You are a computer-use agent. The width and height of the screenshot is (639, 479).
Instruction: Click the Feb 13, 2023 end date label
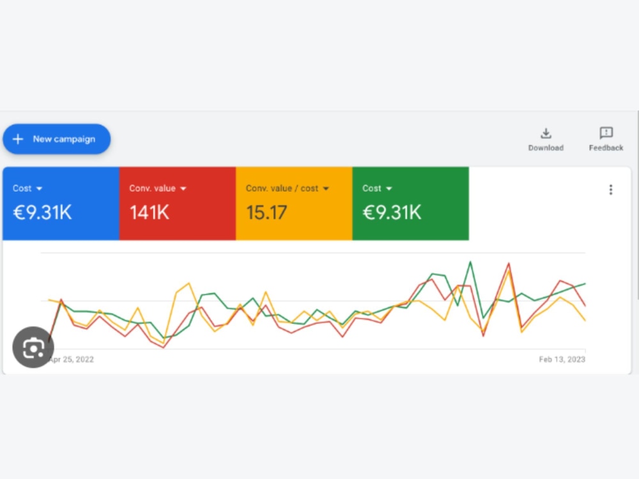point(562,359)
